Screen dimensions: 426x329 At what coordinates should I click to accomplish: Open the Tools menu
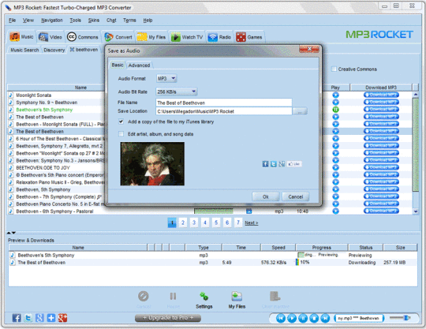[75, 21]
